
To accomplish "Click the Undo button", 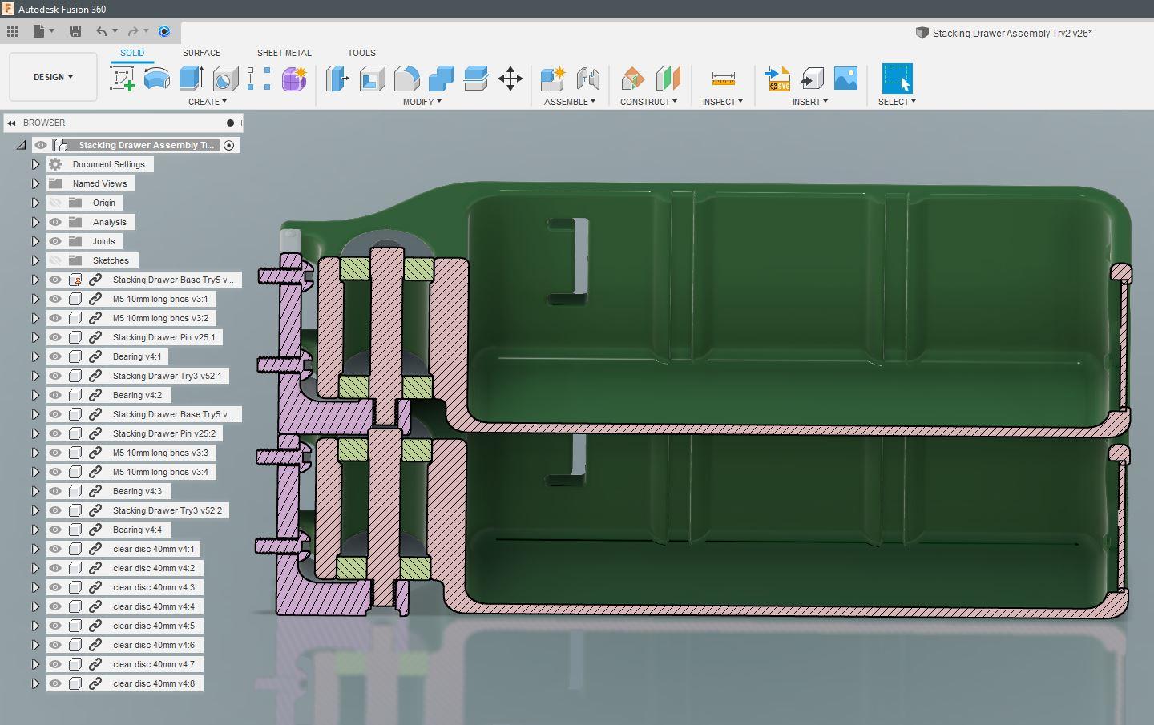I will 100,30.
